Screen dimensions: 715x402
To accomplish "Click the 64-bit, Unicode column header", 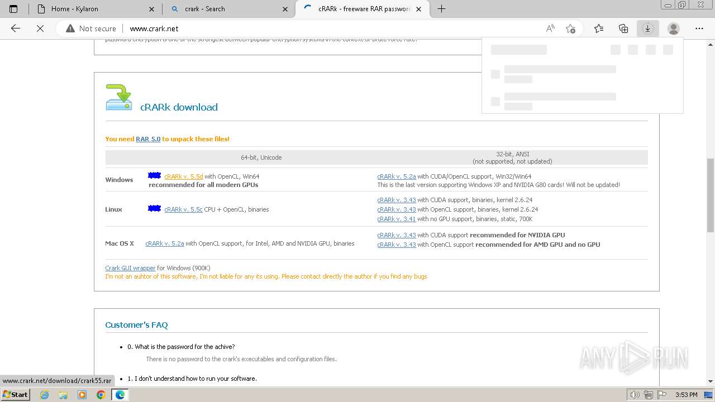I will [261, 157].
